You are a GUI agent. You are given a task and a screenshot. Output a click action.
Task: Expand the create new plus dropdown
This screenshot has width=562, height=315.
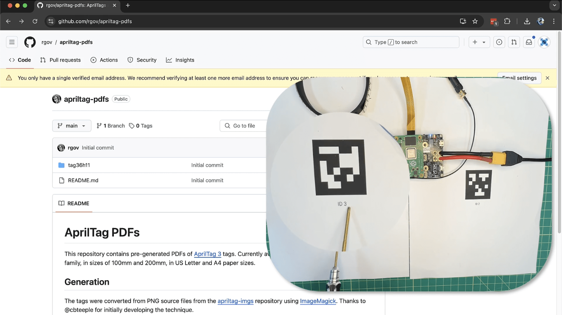point(479,42)
